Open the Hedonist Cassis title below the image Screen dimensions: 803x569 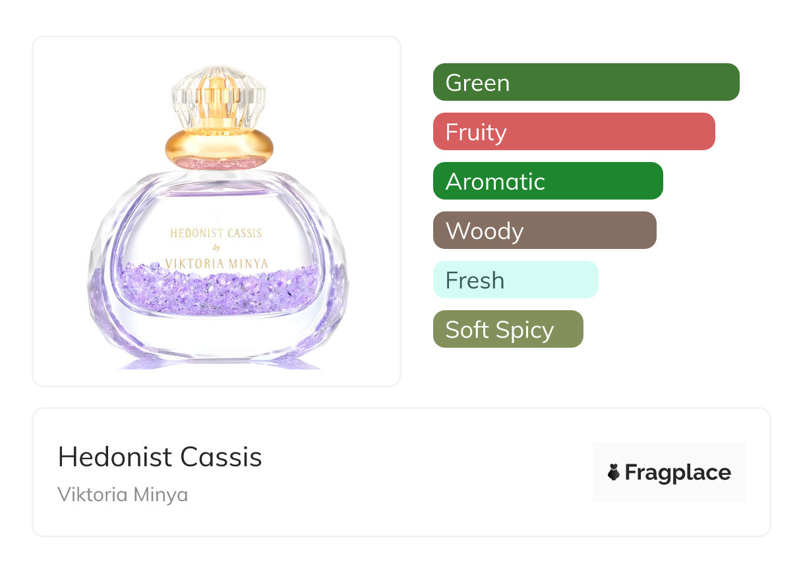coord(160,457)
